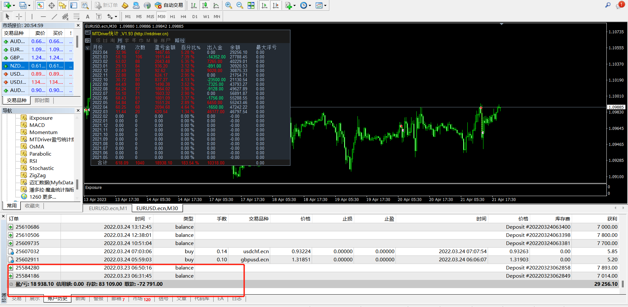Select the crosshair cursor tool
The height and width of the screenshot is (307, 628).
pyautogui.click(x=19, y=17)
